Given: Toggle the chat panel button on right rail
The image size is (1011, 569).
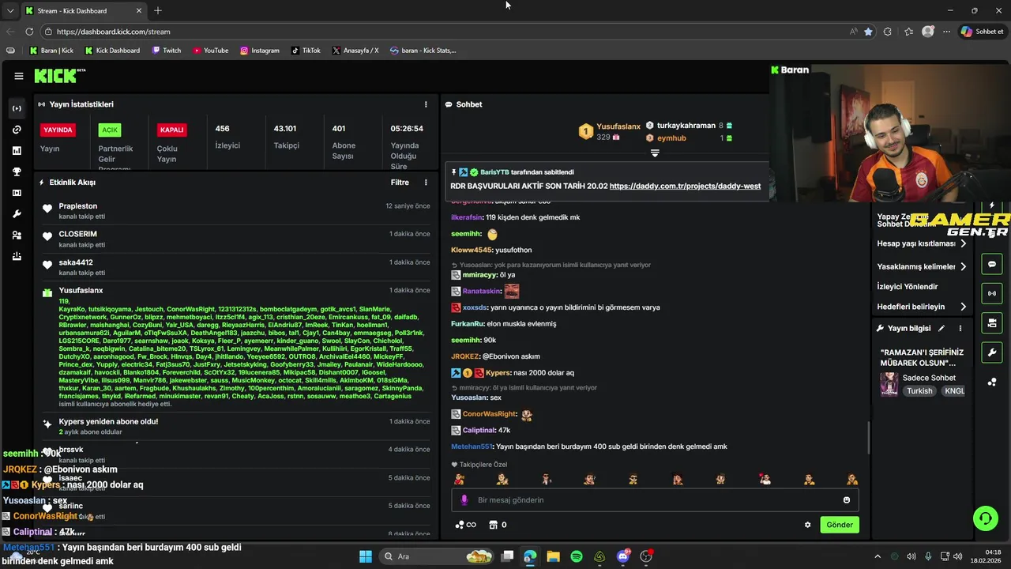Looking at the screenshot, I should [992, 264].
